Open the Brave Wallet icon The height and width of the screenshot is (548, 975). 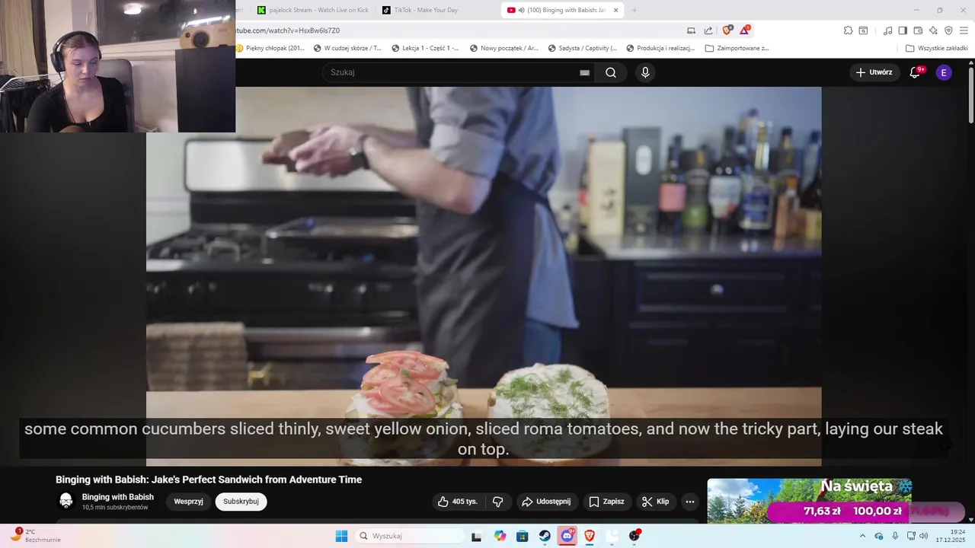tap(918, 30)
